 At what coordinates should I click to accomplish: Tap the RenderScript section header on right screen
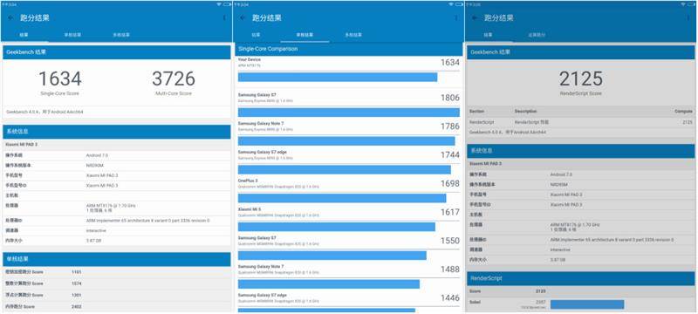coord(581,278)
